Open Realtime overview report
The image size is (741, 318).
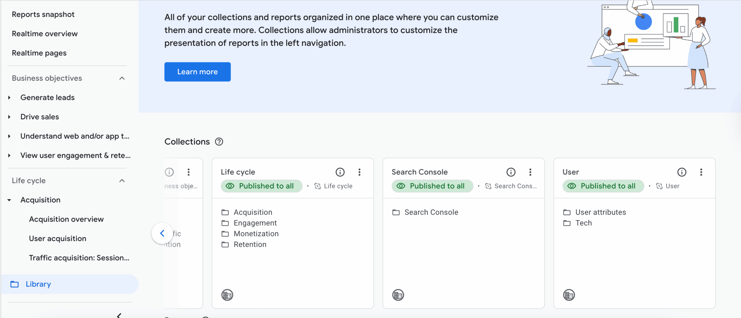tap(45, 34)
